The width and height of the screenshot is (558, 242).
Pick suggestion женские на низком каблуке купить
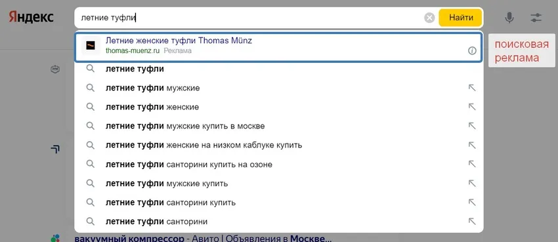278,145
